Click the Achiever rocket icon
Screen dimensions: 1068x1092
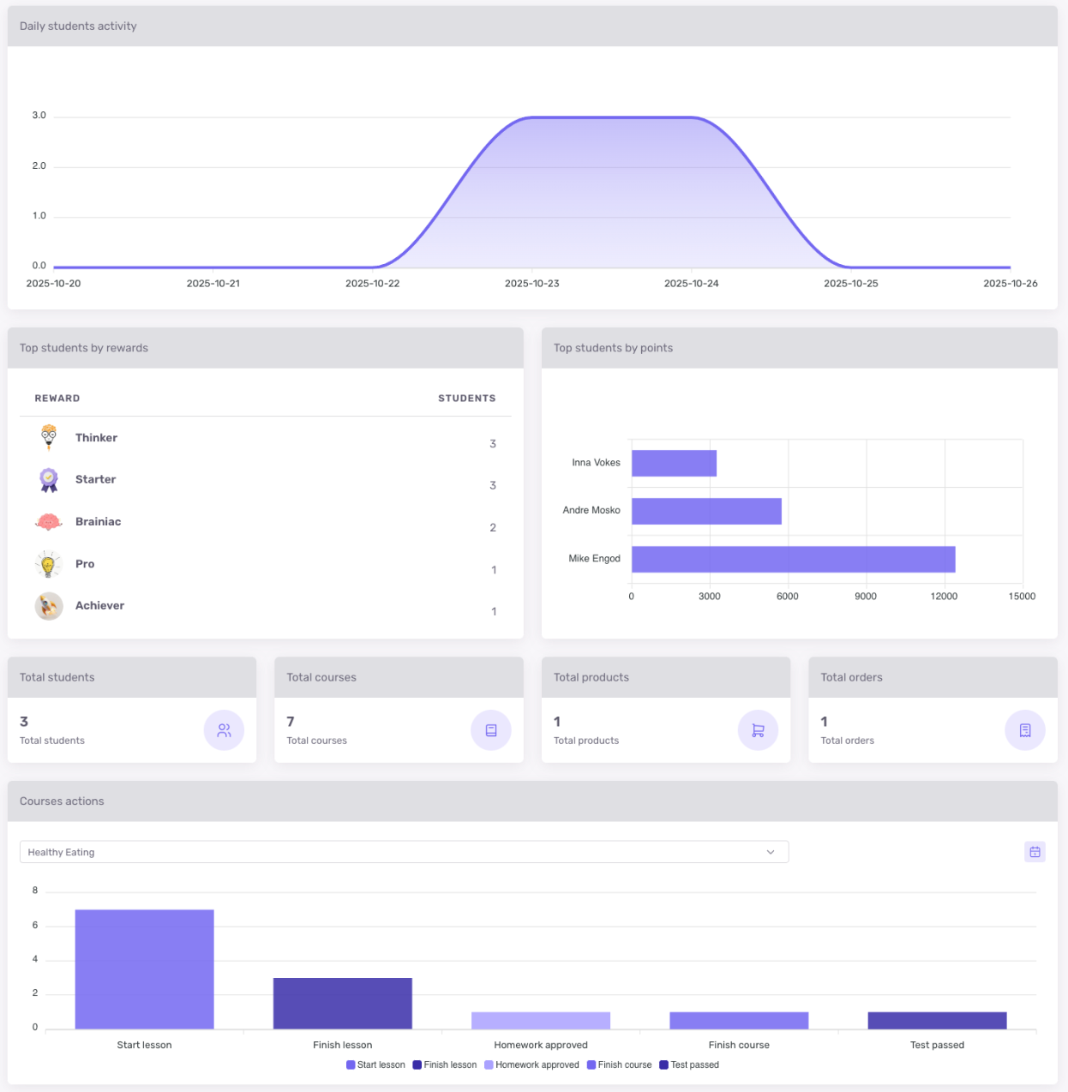(x=49, y=606)
